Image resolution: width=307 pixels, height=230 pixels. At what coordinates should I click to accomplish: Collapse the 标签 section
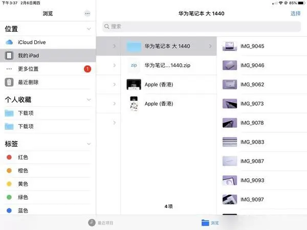89,144
